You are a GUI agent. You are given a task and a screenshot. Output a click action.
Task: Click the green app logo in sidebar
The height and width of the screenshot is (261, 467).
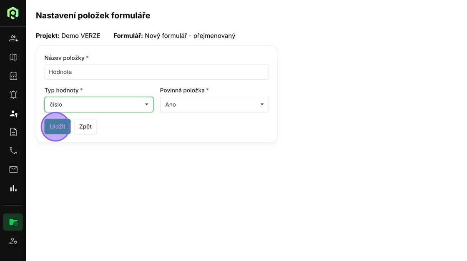pos(13,13)
